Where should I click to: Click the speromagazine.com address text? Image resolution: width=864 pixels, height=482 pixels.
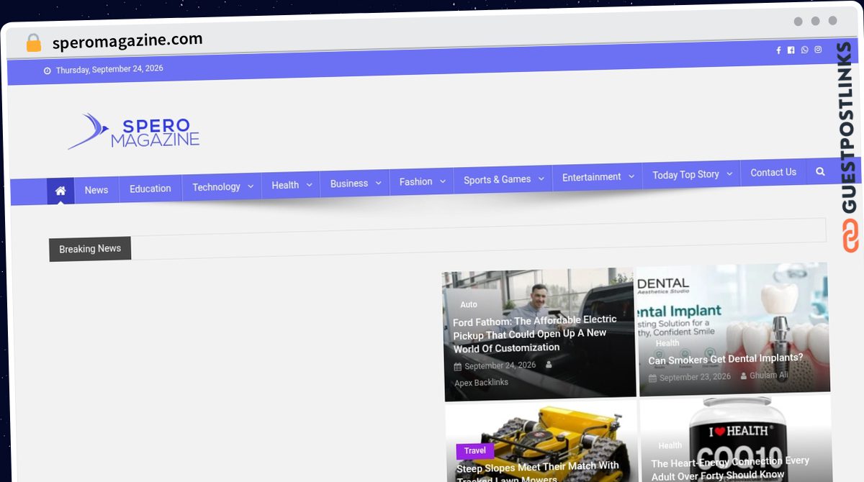pos(127,41)
